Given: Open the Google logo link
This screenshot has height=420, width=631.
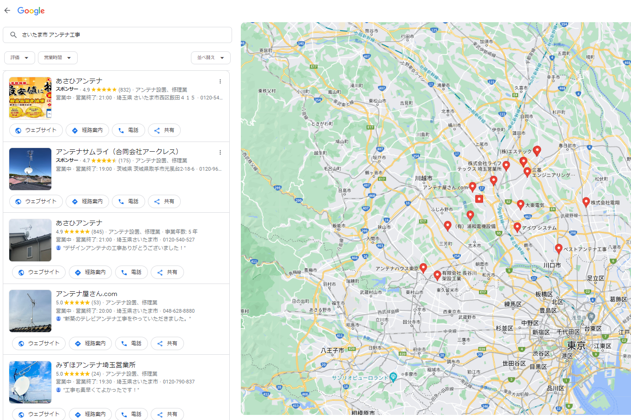Looking at the screenshot, I should point(31,11).
